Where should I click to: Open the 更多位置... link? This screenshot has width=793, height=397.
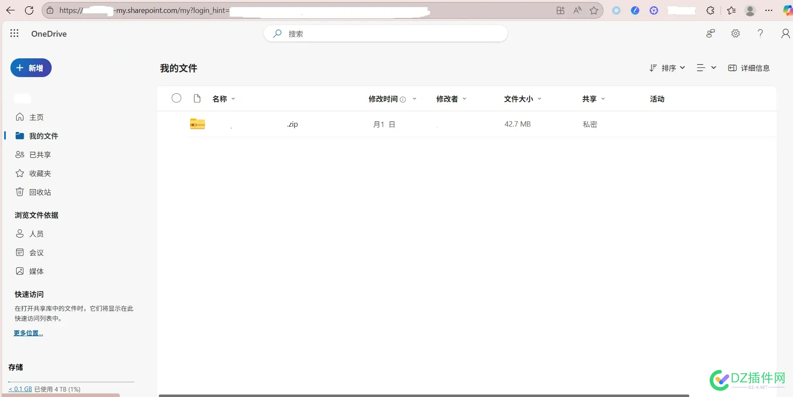28,333
